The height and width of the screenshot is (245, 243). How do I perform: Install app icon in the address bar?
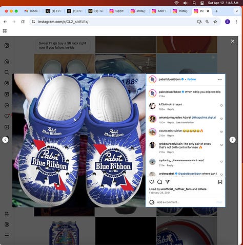click(199, 22)
